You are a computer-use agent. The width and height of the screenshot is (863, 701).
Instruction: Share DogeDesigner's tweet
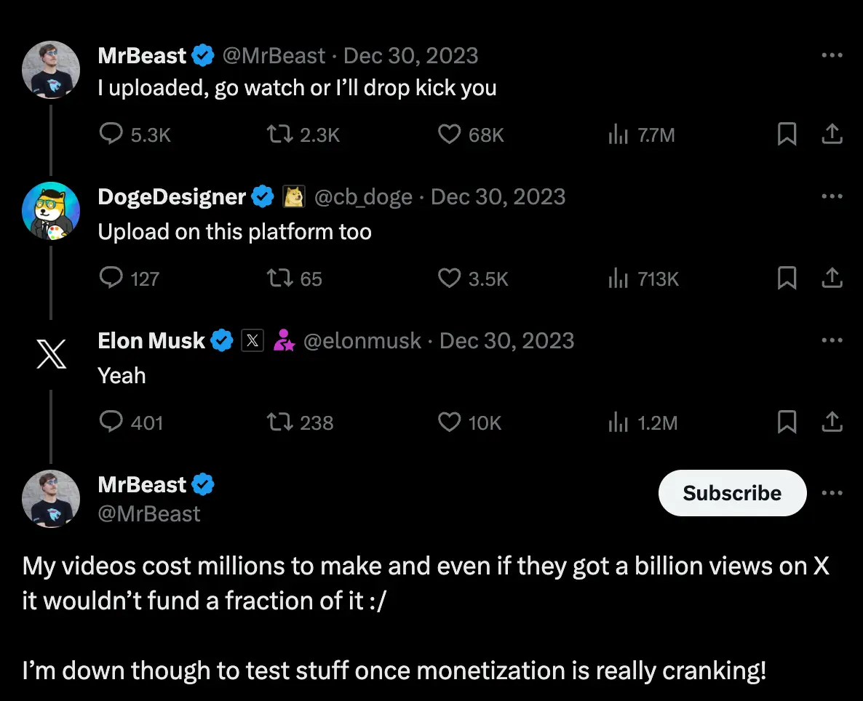(833, 278)
